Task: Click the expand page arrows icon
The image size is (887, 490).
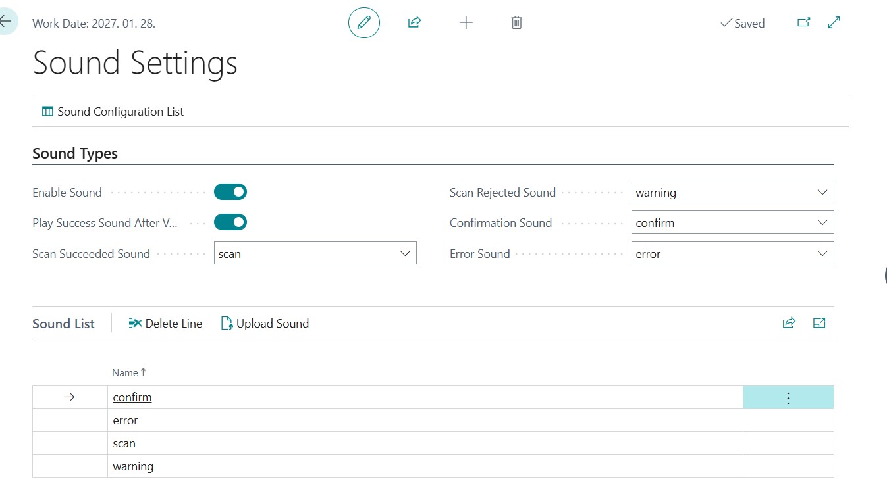Action: point(834,22)
